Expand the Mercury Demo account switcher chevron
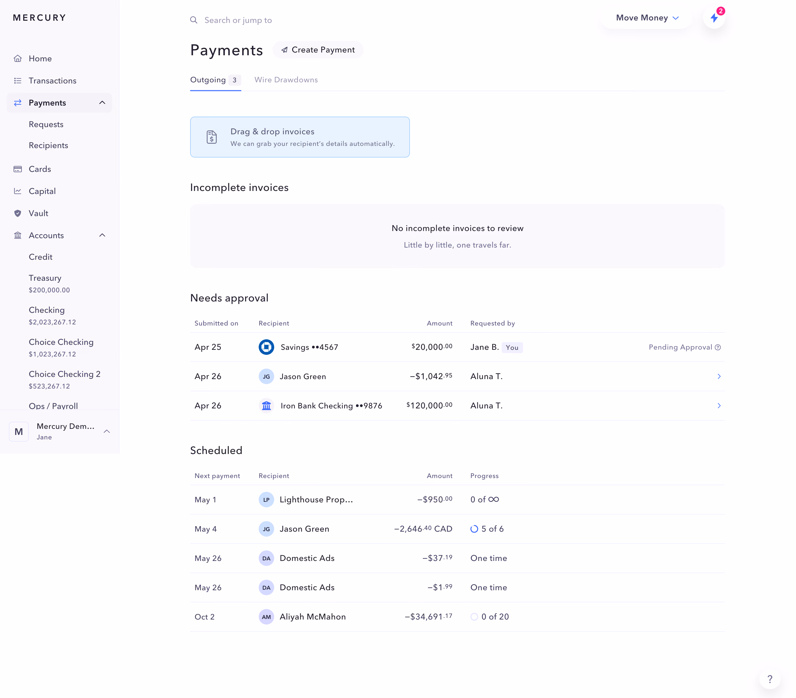 coord(107,431)
